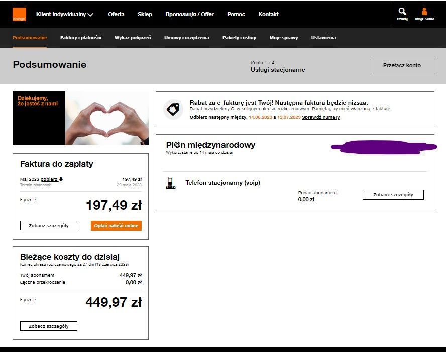The height and width of the screenshot is (352, 446).
Task: Switch to Umowy i urządzenia tab
Action: [187, 38]
